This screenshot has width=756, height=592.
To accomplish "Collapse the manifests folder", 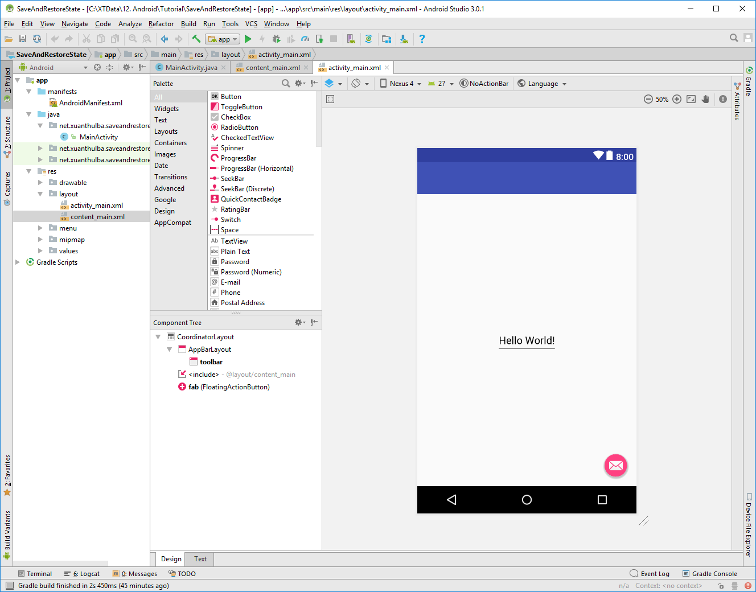I will (28, 92).
